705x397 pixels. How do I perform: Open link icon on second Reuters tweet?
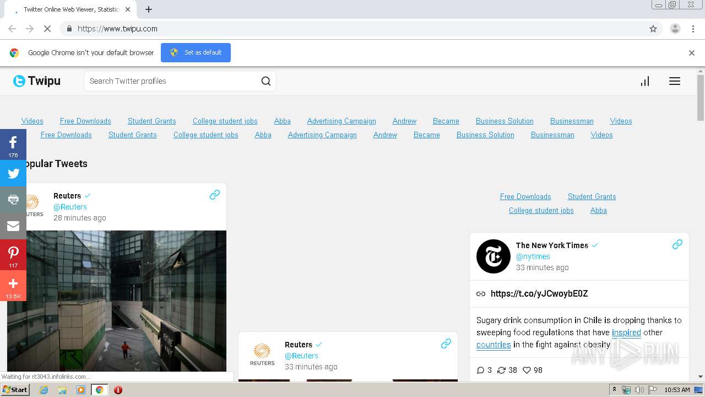[446, 344]
